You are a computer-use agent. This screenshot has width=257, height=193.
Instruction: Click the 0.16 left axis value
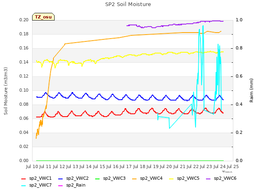tap(24, 48)
